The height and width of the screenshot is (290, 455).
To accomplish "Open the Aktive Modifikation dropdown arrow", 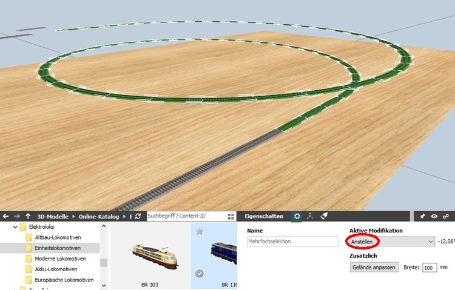I will 430,242.
